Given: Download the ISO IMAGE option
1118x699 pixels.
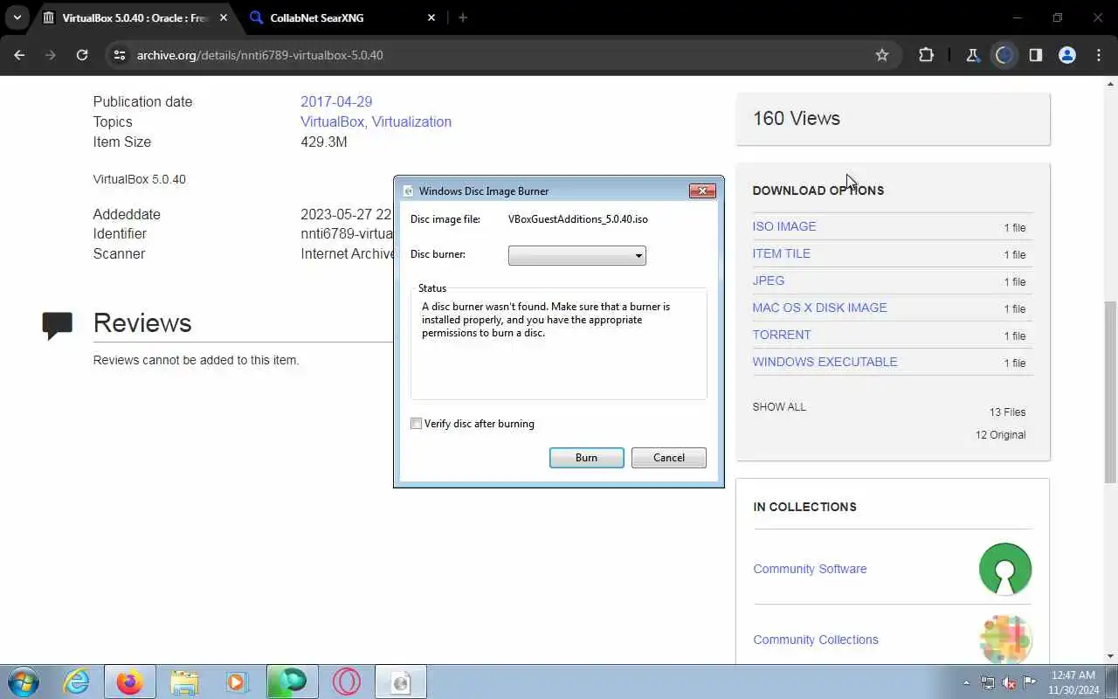Looking at the screenshot, I should 784,226.
